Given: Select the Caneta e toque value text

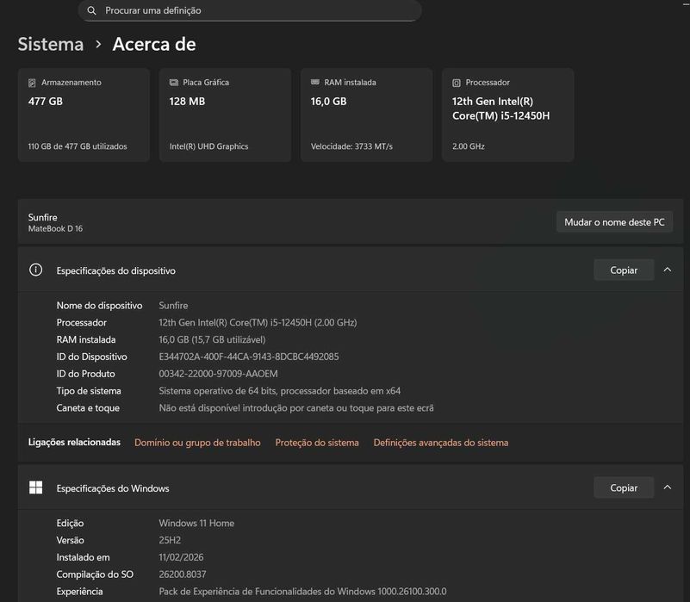Looking at the screenshot, I should tap(296, 408).
